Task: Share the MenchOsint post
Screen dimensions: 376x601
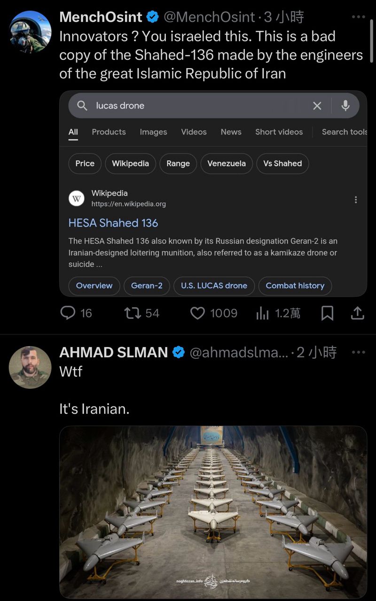Action: coord(358,313)
